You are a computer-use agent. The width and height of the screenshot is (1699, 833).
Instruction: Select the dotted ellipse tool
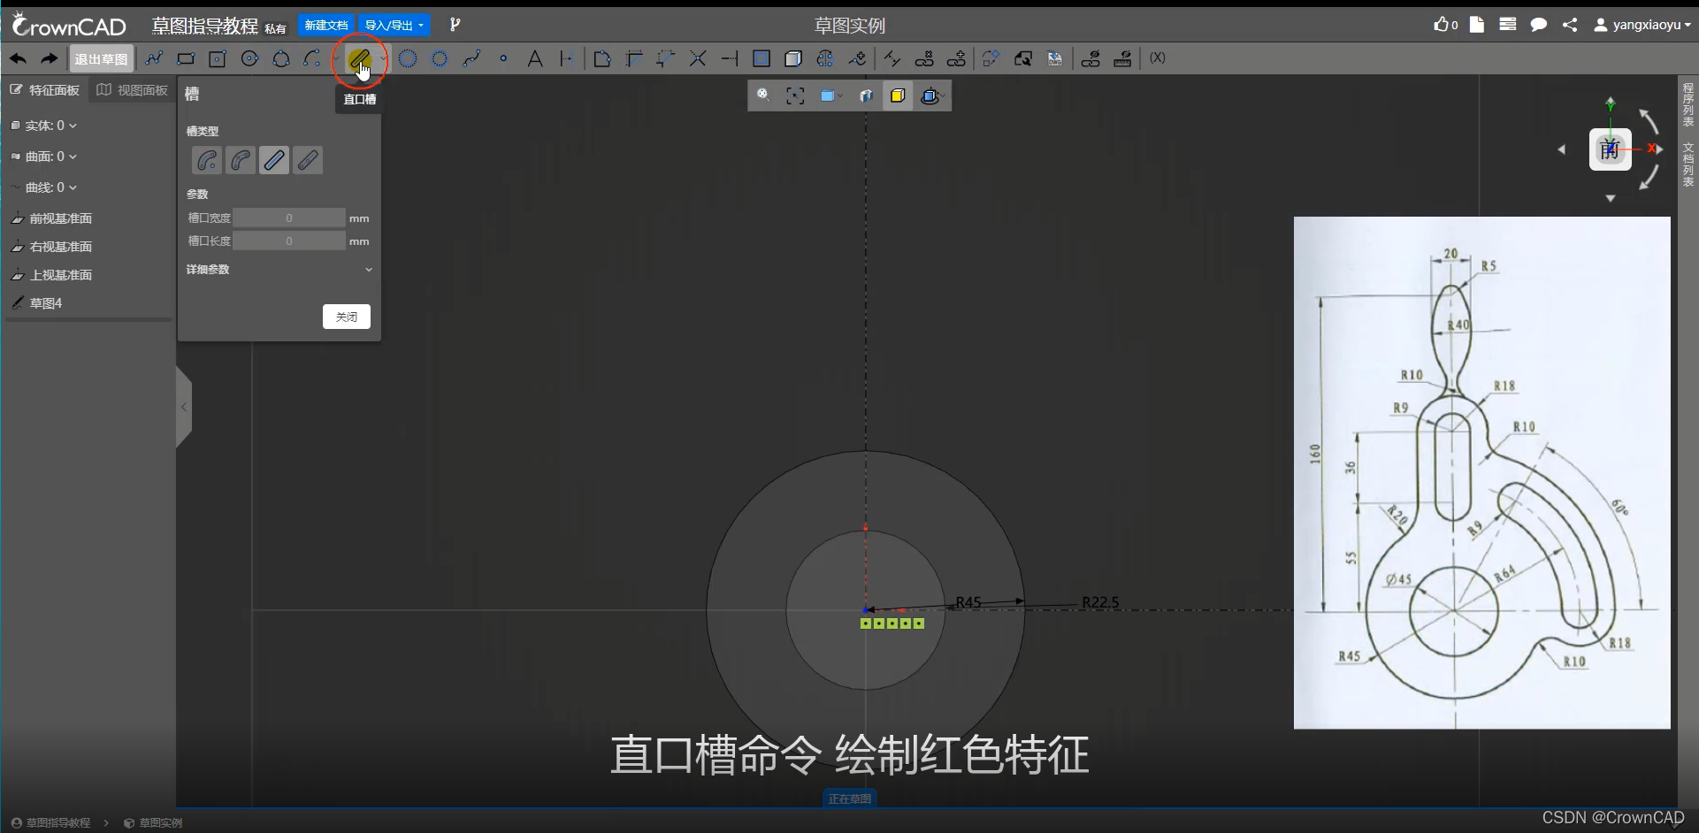[408, 59]
